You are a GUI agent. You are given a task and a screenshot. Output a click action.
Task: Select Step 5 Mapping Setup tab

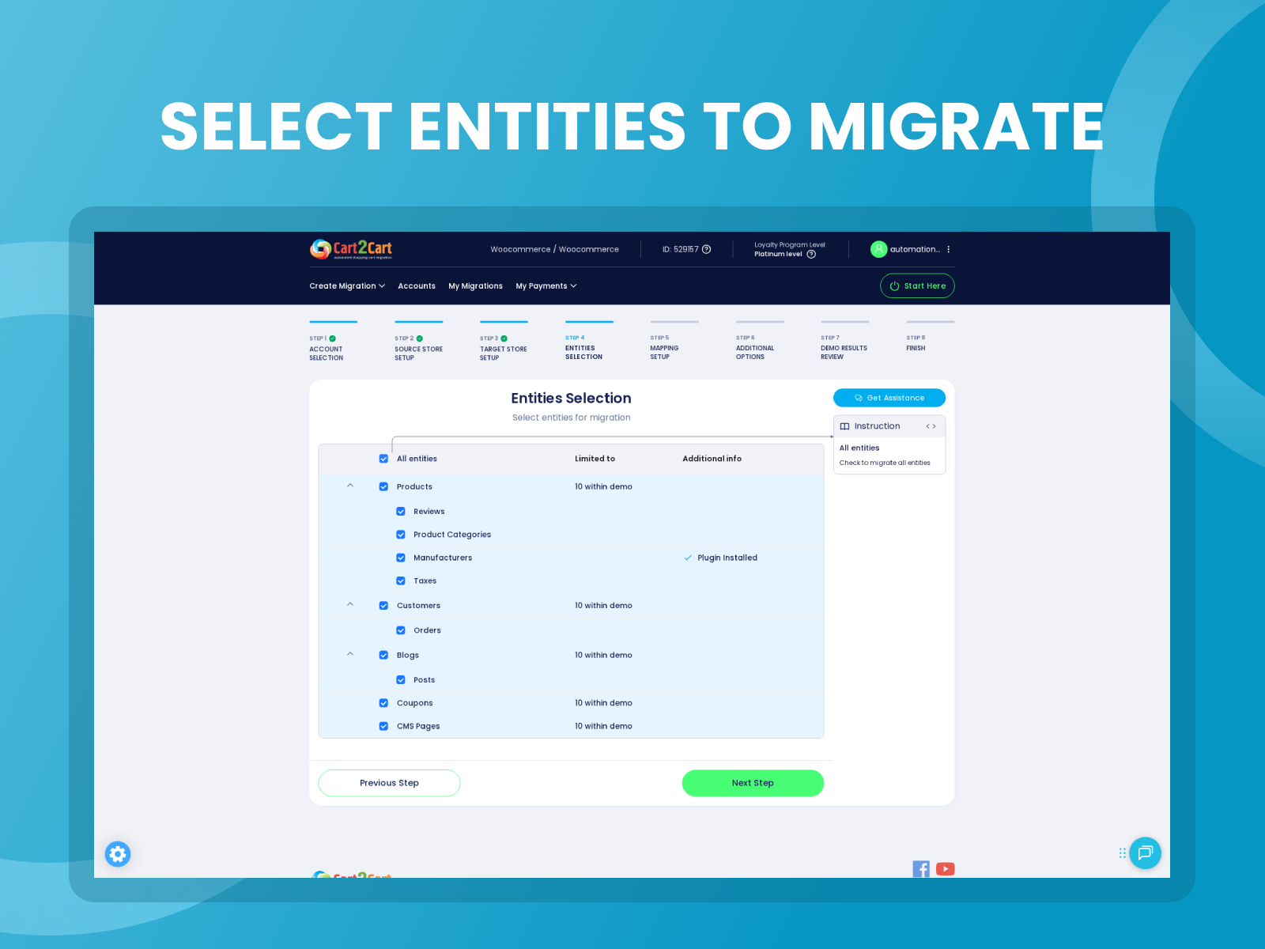click(674, 342)
